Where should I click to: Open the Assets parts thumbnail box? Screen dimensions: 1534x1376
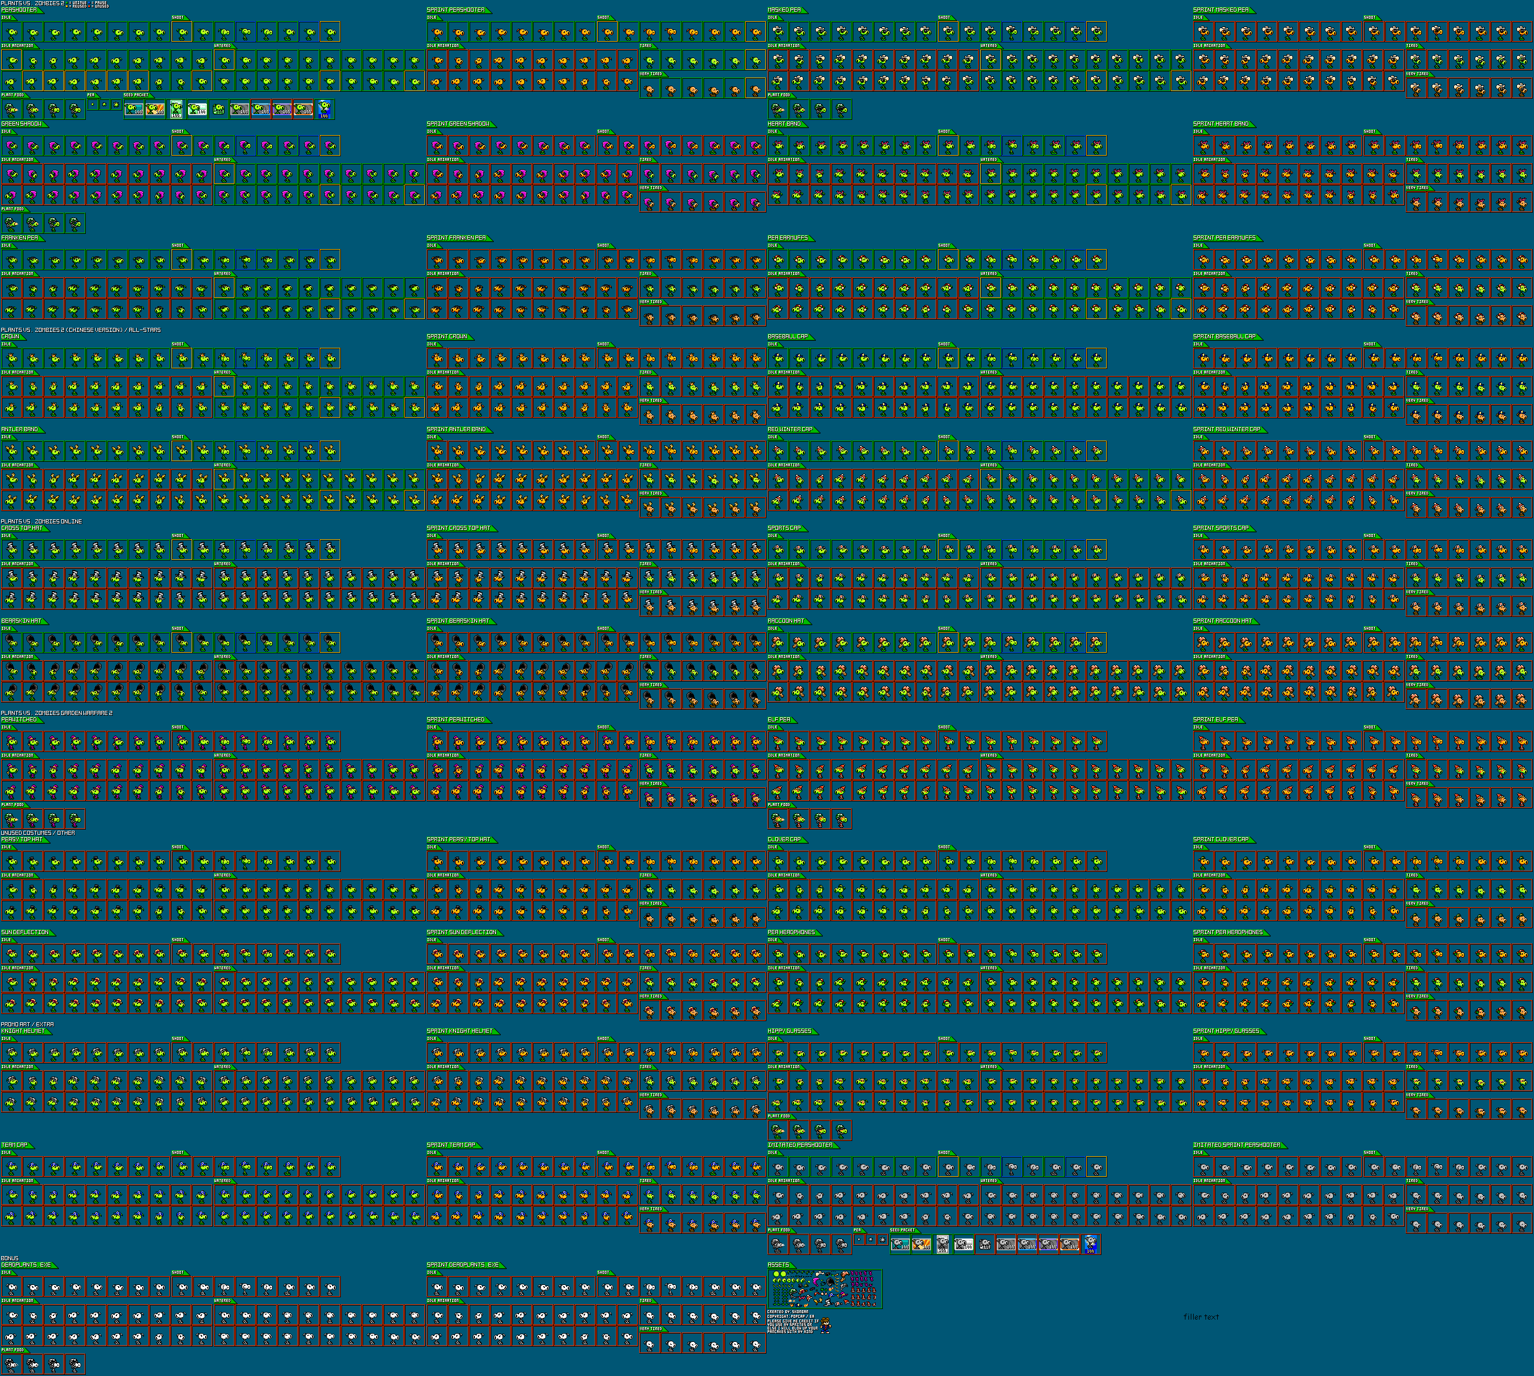(x=825, y=1288)
